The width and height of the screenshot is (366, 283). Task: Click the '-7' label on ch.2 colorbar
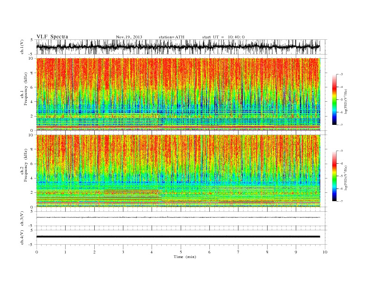point(341,201)
